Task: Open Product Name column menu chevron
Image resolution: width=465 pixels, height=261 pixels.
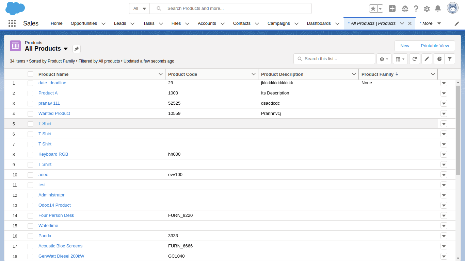Action: [161, 74]
